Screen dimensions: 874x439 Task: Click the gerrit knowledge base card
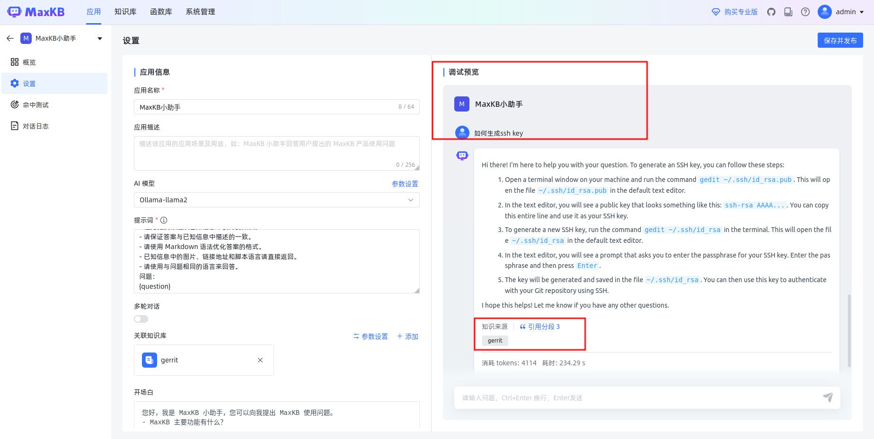click(x=204, y=360)
